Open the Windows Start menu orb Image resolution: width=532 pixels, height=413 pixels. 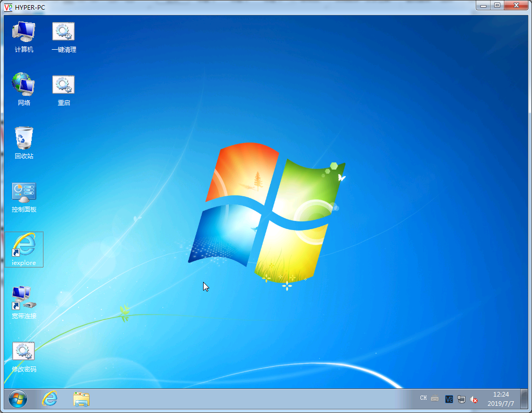click(x=17, y=399)
